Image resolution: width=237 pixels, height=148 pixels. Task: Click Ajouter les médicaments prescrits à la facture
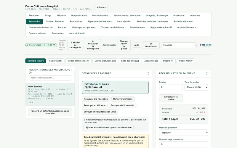109,128
